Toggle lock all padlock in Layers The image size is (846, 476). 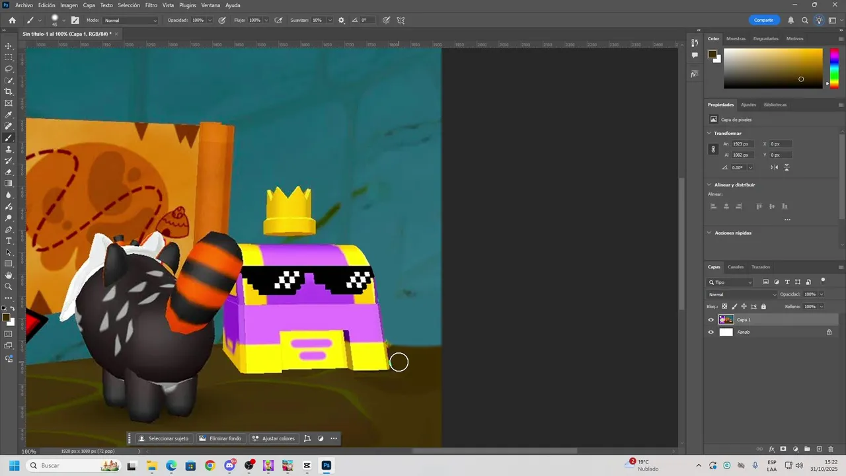pyautogui.click(x=763, y=306)
